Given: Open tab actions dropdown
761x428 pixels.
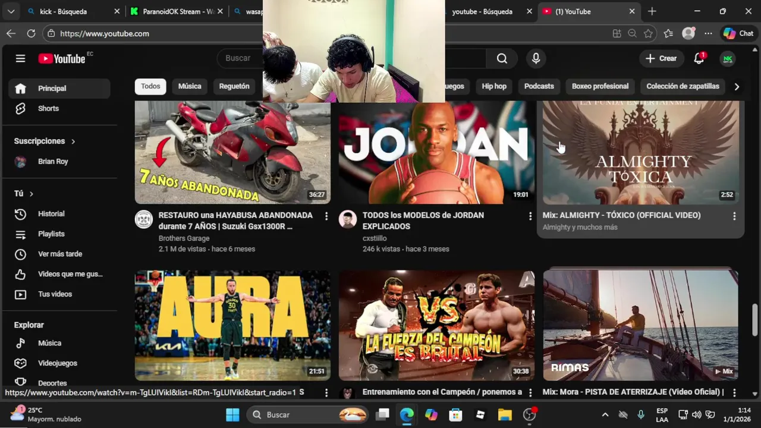Looking at the screenshot, I should click(x=11, y=11).
